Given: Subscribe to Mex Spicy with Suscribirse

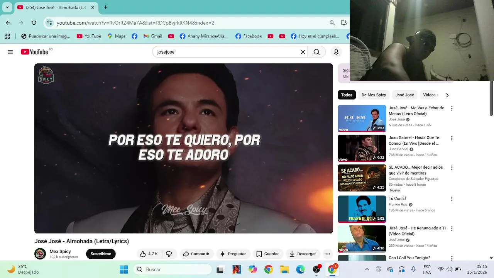Looking at the screenshot, I should [x=101, y=254].
